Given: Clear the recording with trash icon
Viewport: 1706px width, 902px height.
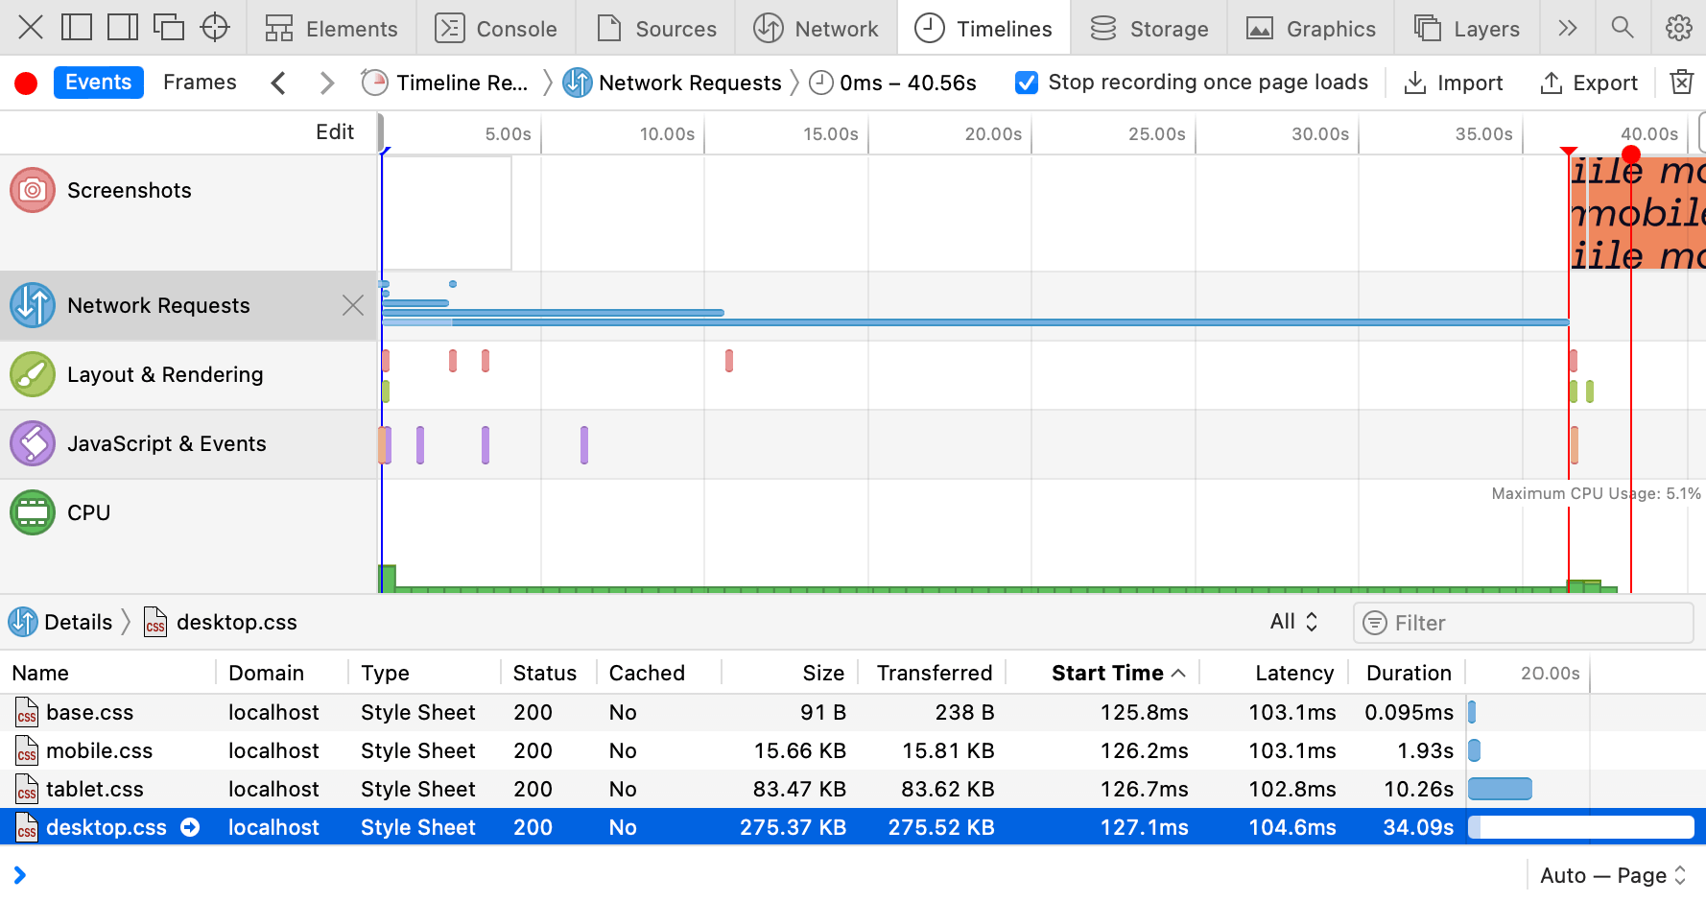Looking at the screenshot, I should pyautogui.click(x=1681, y=83).
